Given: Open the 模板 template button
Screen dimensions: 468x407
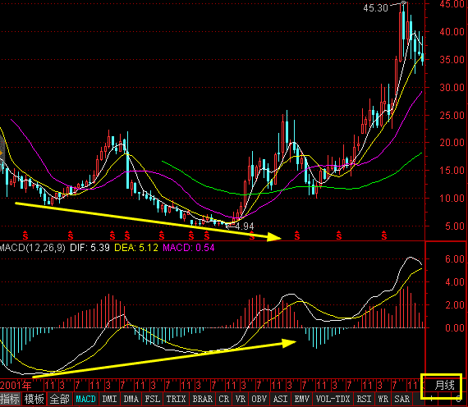Looking at the screenshot, I should tap(34, 400).
